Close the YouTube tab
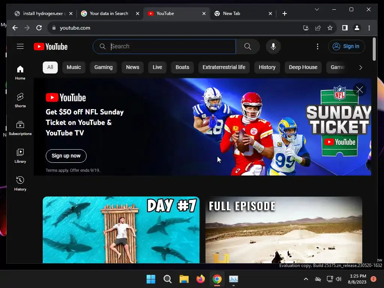This screenshot has width=384, height=288. (x=204, y=14)
